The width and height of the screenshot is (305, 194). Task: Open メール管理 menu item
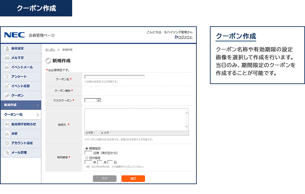click(21, 153)
